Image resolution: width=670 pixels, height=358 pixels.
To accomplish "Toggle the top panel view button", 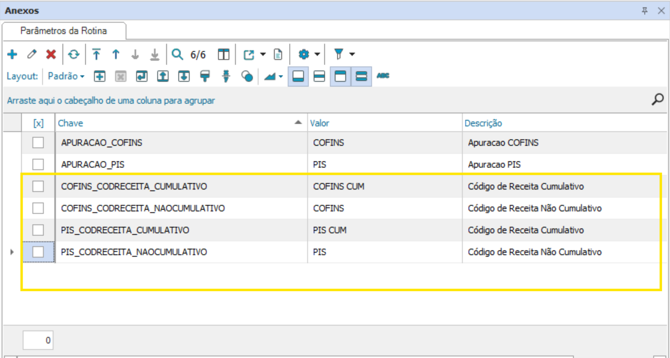I will click(340, 76).
